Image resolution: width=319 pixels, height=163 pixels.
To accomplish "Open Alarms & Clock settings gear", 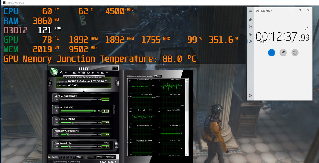I will point(250,95).
